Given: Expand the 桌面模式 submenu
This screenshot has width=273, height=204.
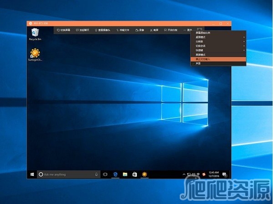Looking at the screenshot, I should (200, 37).
